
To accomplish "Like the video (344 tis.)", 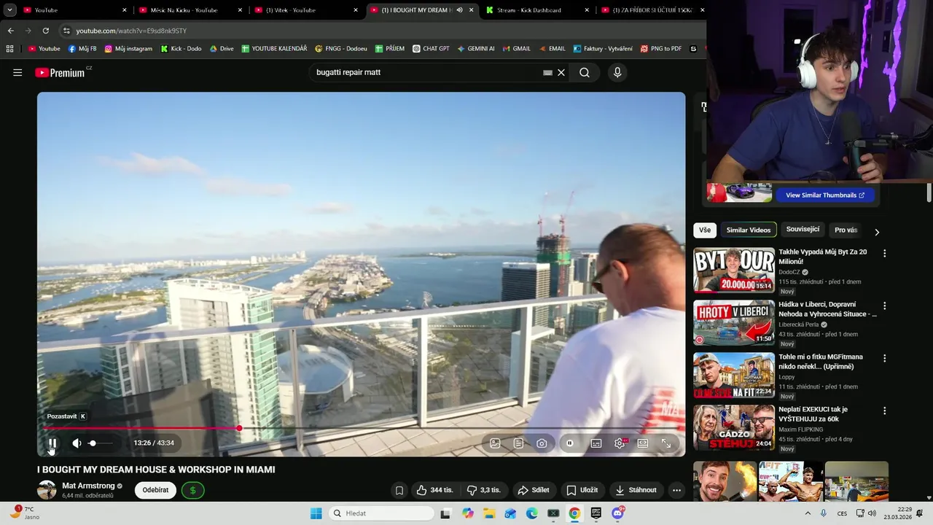I will pyautogui.click(x=434, y=490).
